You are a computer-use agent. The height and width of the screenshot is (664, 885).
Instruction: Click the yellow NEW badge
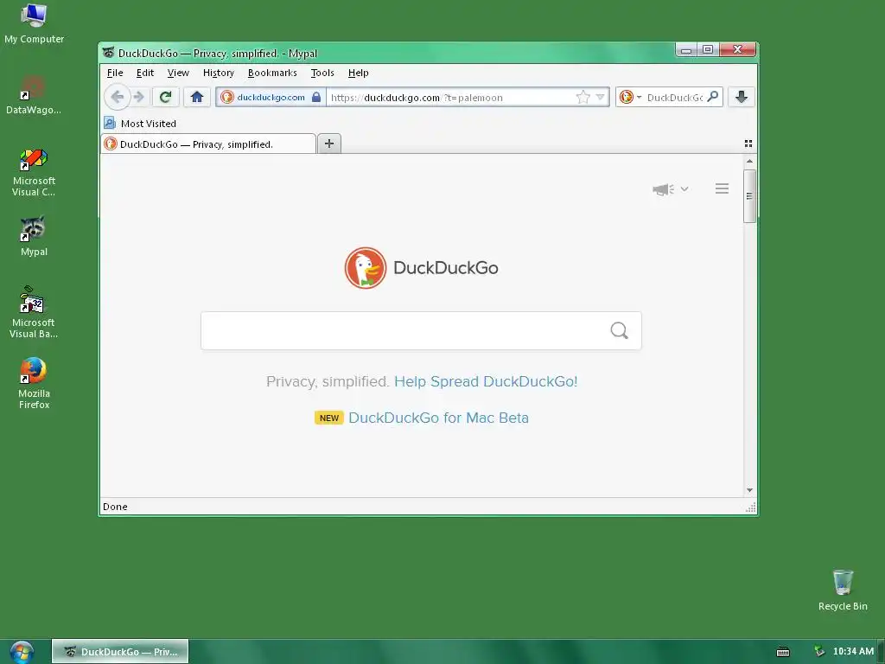pos(329,418)
